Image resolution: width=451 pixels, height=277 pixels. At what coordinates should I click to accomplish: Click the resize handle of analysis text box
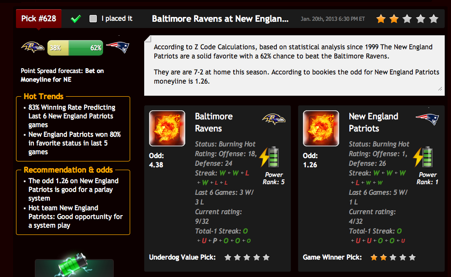point(440,89)
